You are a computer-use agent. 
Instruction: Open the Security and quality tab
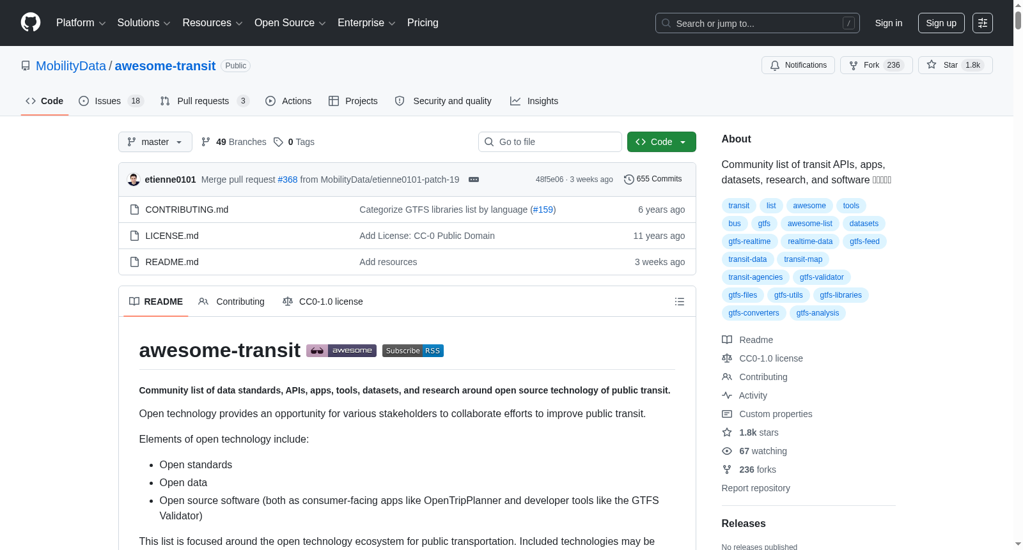click(443, 101)
